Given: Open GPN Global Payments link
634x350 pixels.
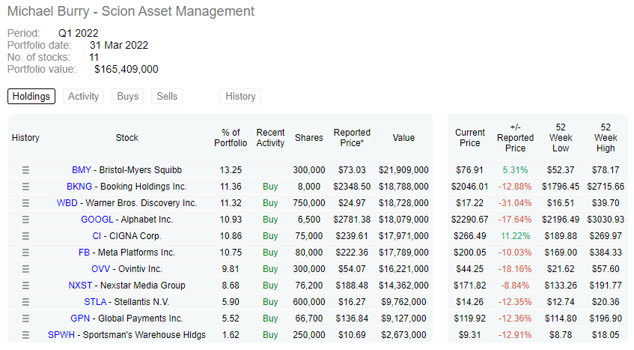Looking at the screenshot, I should click(x=127, y=319).
